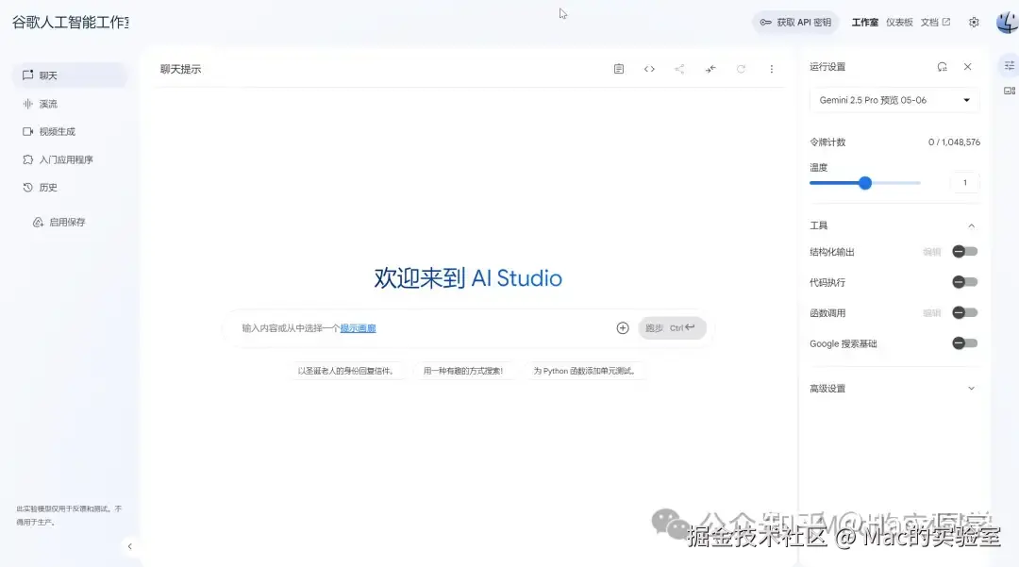
Task: Click the 温度 temperature slider handle
Action: pyautogui.click(x=865, y=183)
